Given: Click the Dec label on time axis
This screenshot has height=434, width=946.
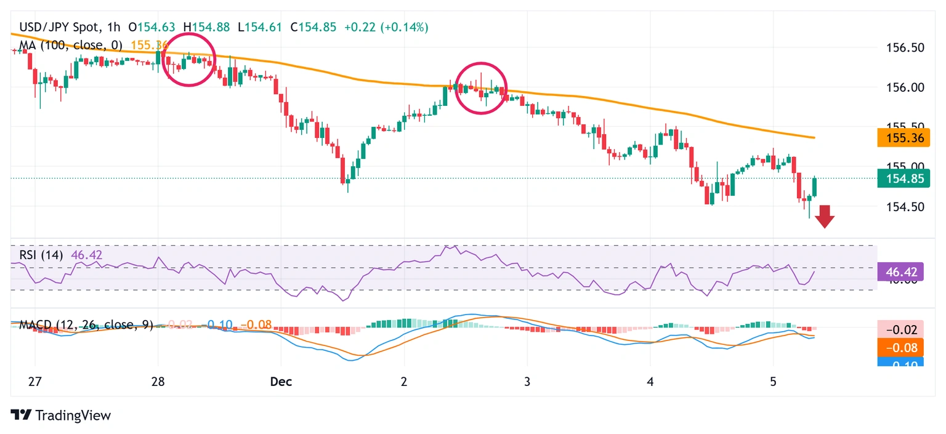Looking at the screenshot, I should point(280,382).
